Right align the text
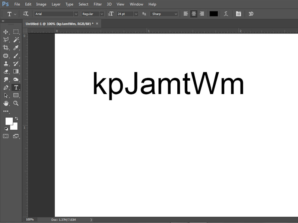The width and height of the screenshot is (298, 223). pos(202,14)
